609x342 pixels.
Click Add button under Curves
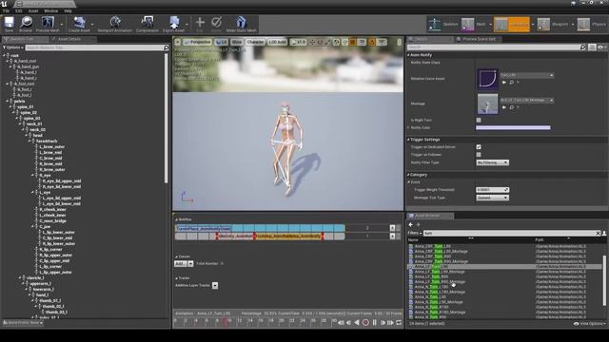tap(180, 264)
